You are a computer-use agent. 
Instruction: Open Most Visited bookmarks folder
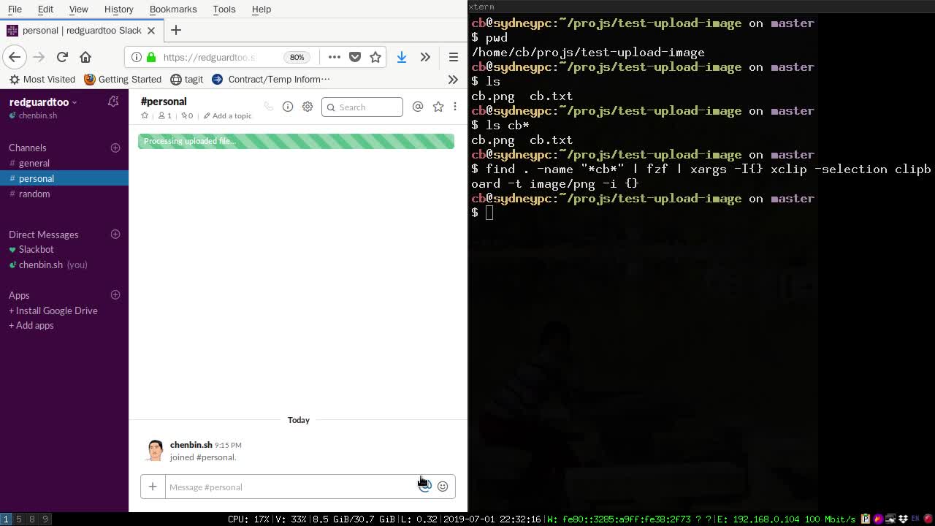42,79
